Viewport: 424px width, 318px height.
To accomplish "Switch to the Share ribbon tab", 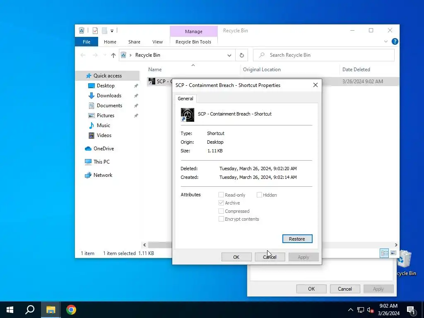I will (135, 42).
